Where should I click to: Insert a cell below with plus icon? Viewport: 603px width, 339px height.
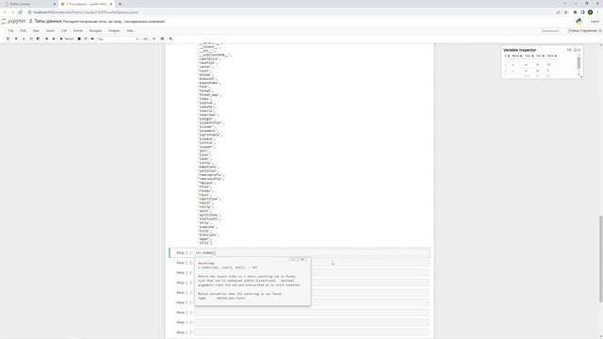point(16,39)
